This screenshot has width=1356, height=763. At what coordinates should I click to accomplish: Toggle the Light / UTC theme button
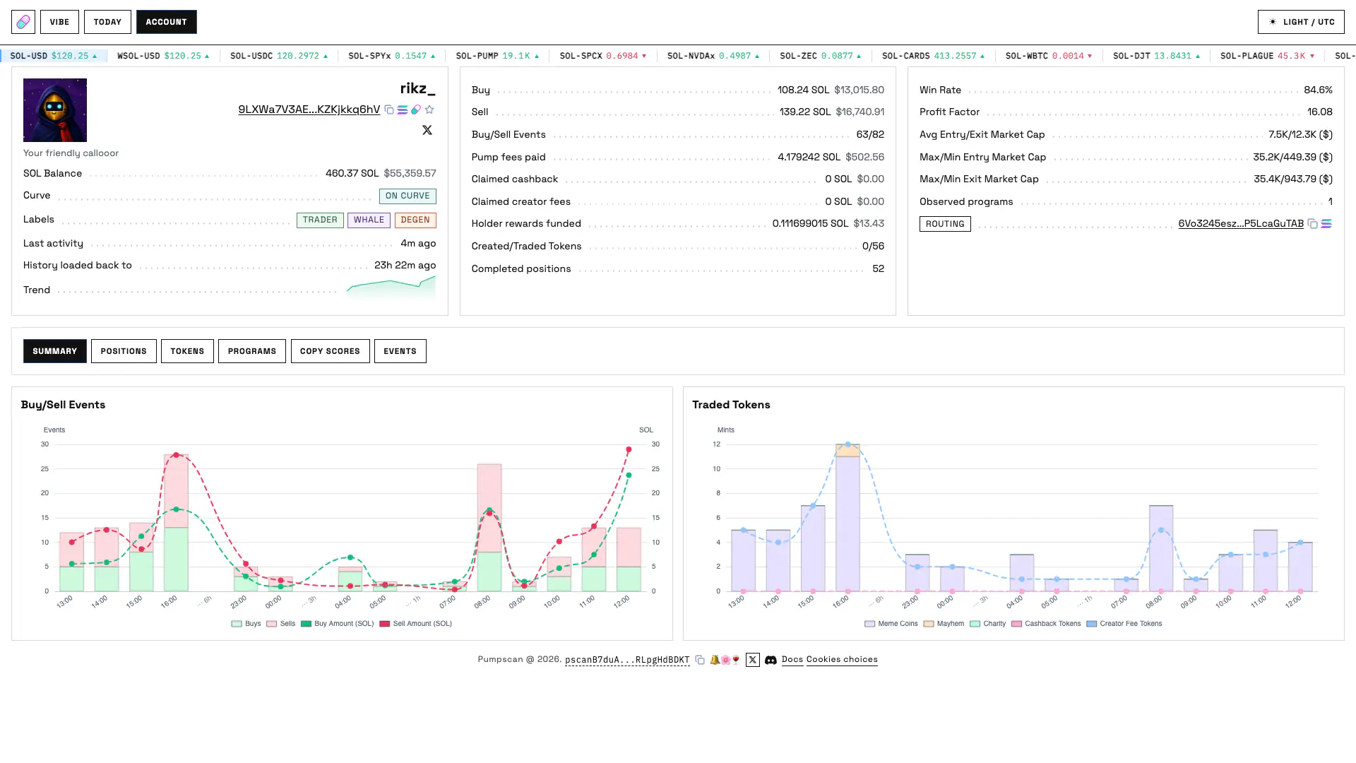(x=1301, y=22)
